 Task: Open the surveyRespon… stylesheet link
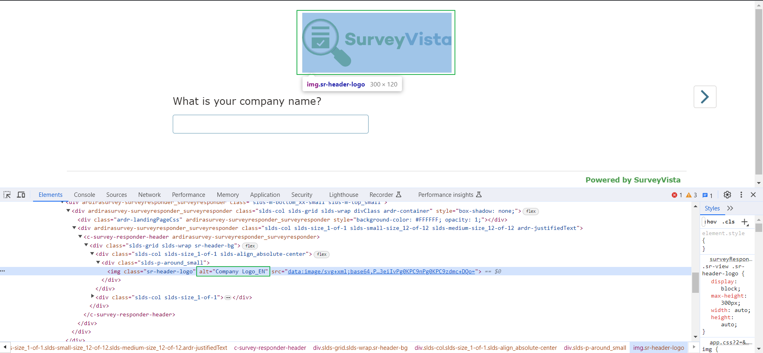(731, 259)
